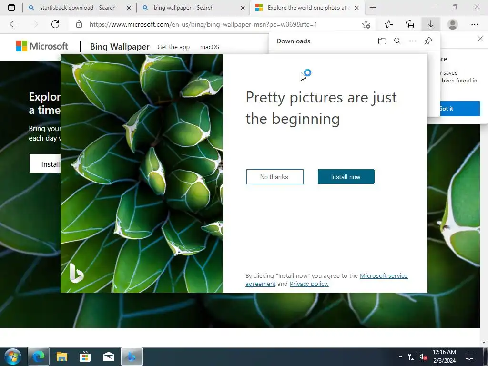This screenshot has height=366, width=488.
Task: Open Mail app from taskbar
Action: click(x=109, y=356)
